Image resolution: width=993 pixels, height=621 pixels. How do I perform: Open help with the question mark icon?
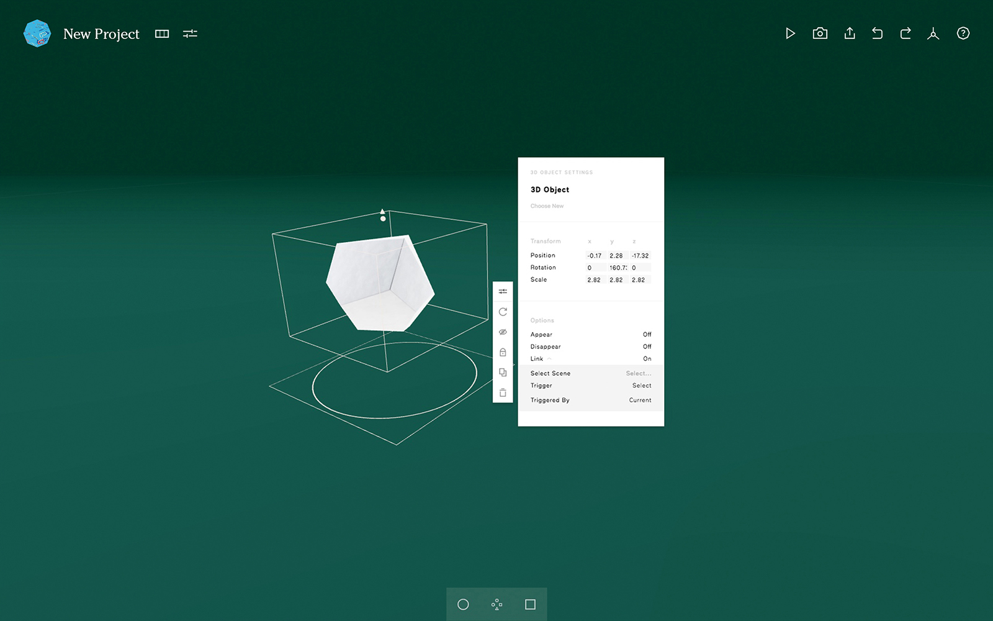coord(963,34)
